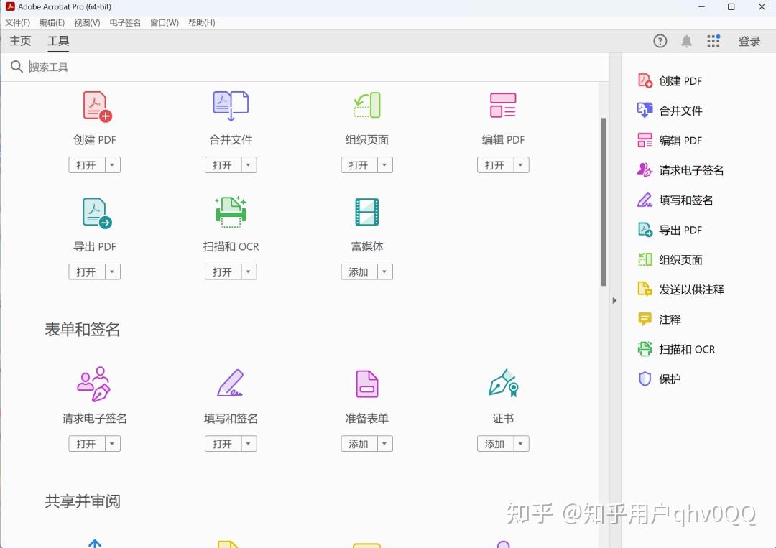Image resolution: width=776 pixels, height=548 pixels.
Task: Select 注释 in right sidebar
Action: pos(659,319)
